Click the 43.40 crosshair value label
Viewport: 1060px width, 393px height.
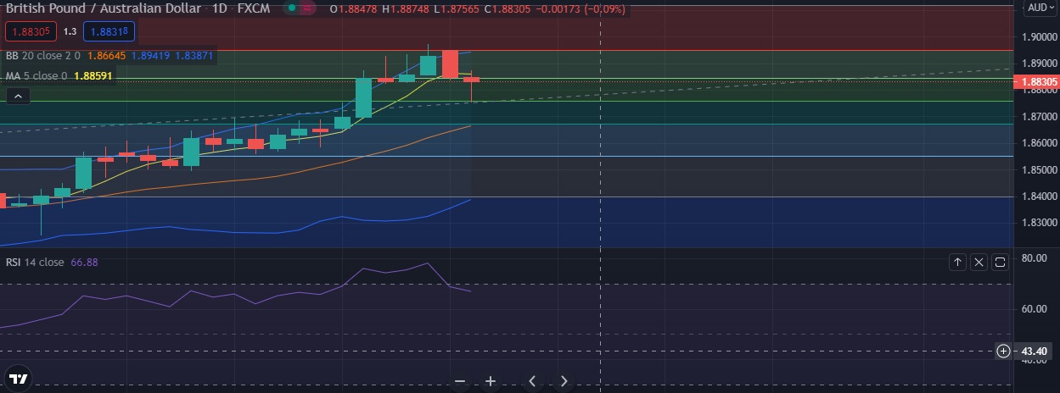tap(1035, 351)
